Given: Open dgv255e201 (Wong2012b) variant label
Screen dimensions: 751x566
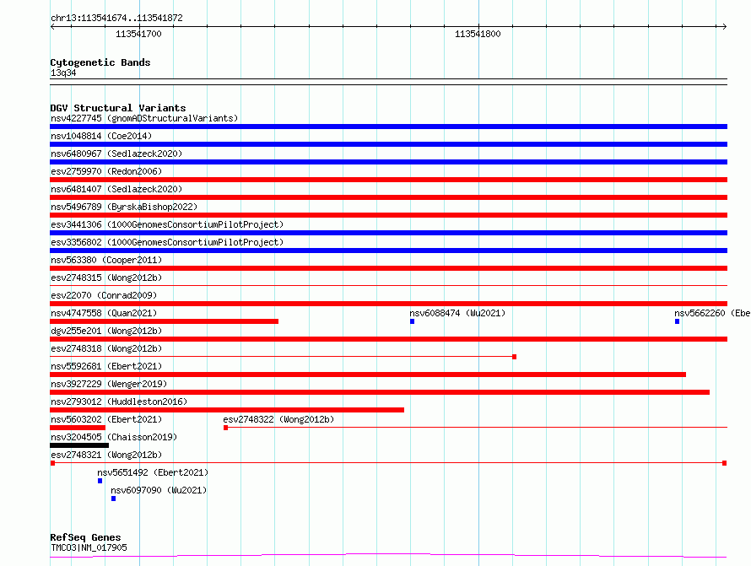Looking at the screenshot, I should click(106, 331).
